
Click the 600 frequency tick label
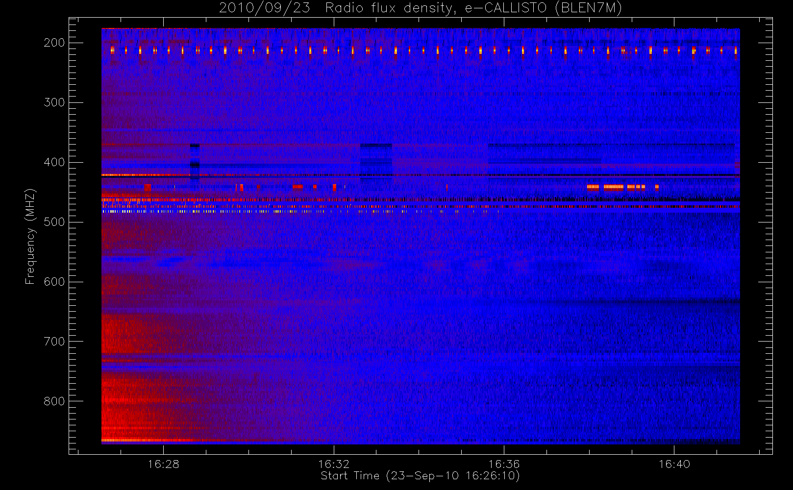[x=54, y=282]
